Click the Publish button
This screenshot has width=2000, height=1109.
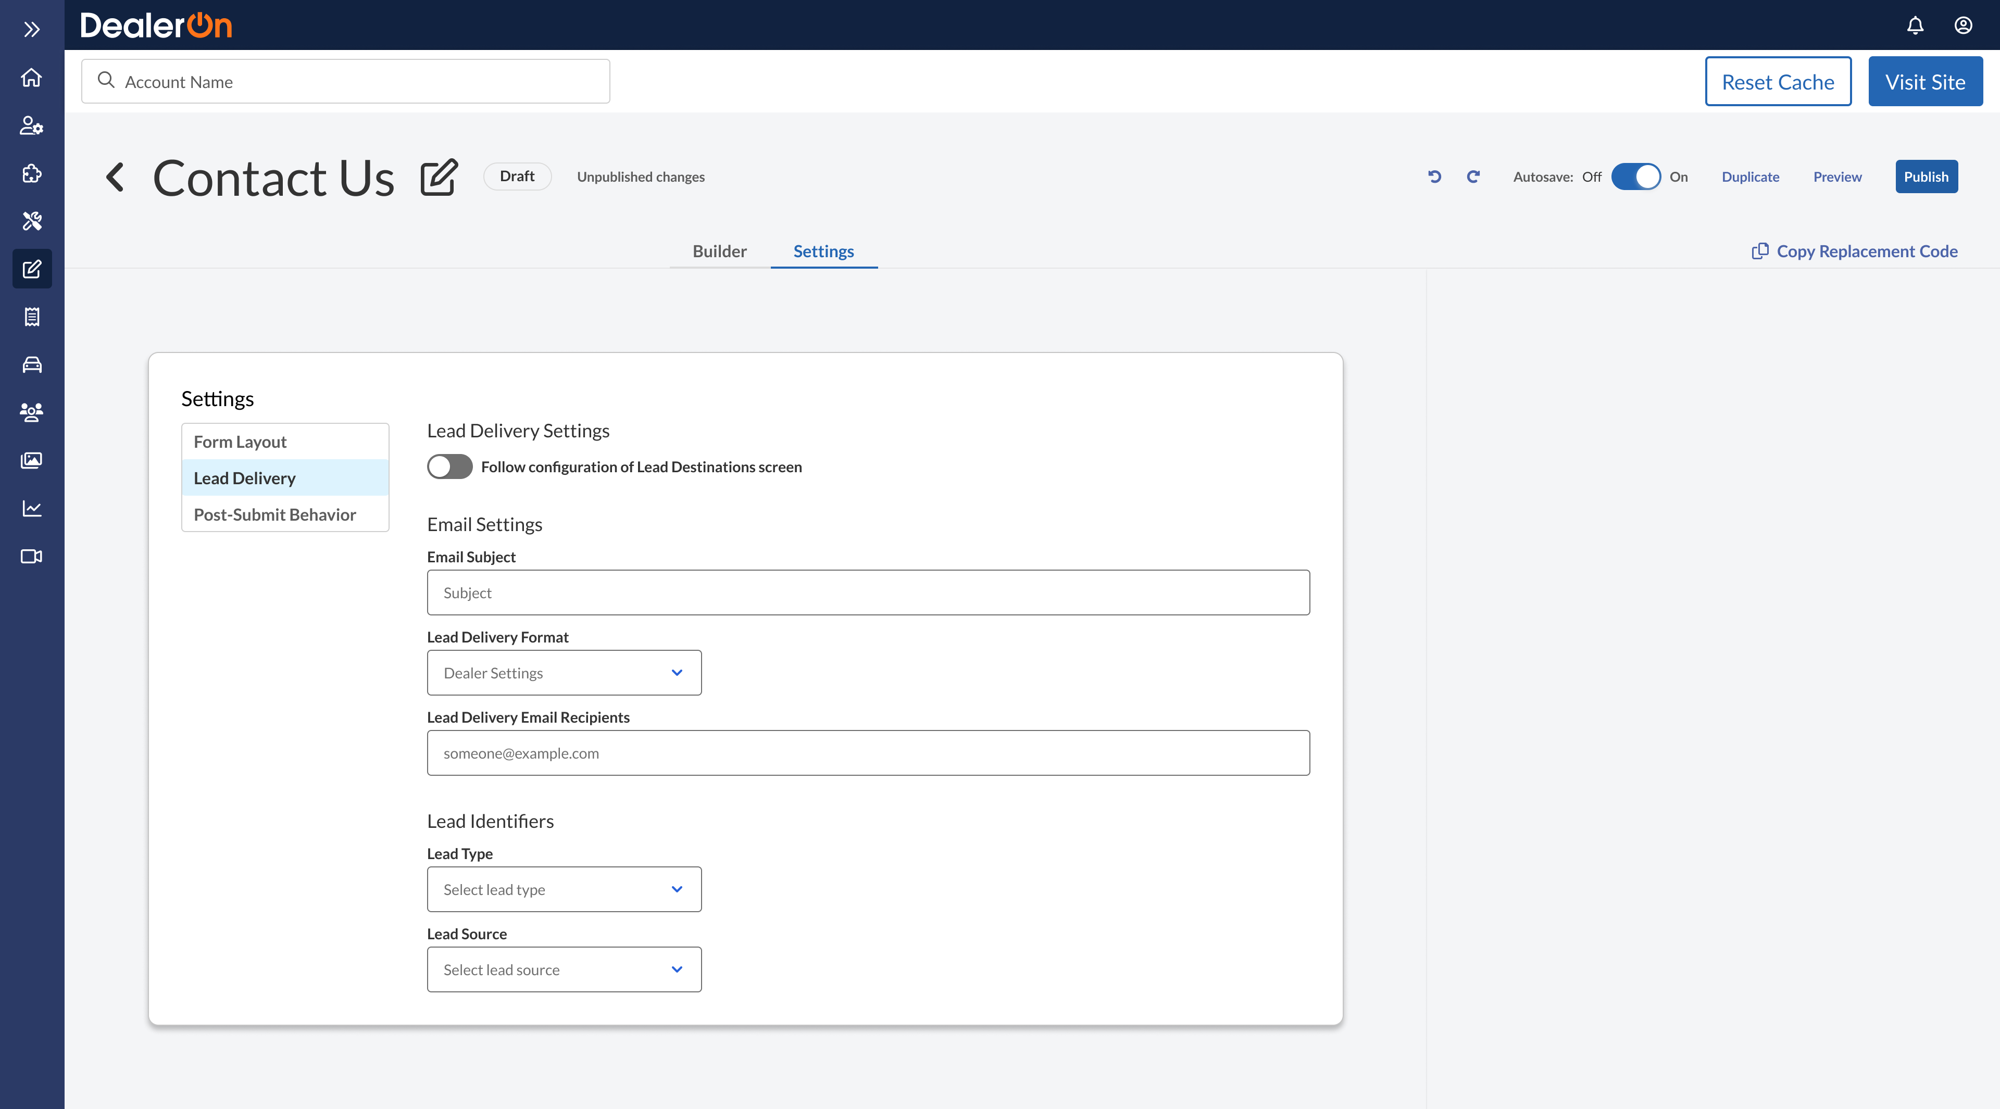coord(1926,177)
